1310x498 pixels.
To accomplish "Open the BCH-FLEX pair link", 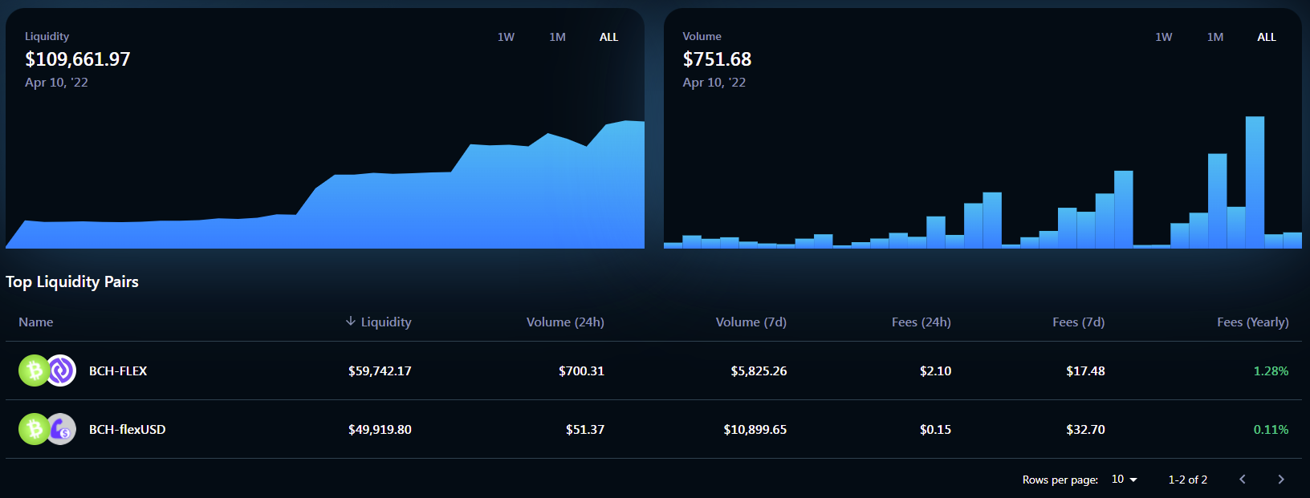I will pos(118,370).
